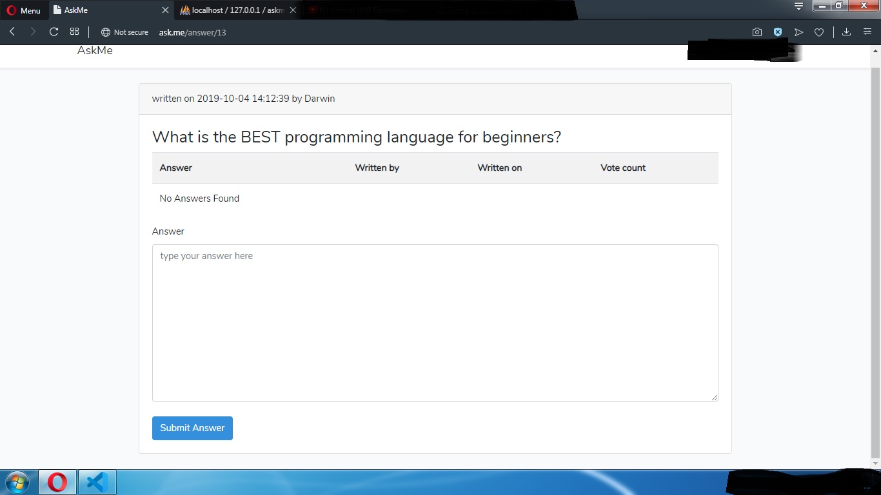Open the downloads icon
The image size is (881, 495).
(847, 32)
